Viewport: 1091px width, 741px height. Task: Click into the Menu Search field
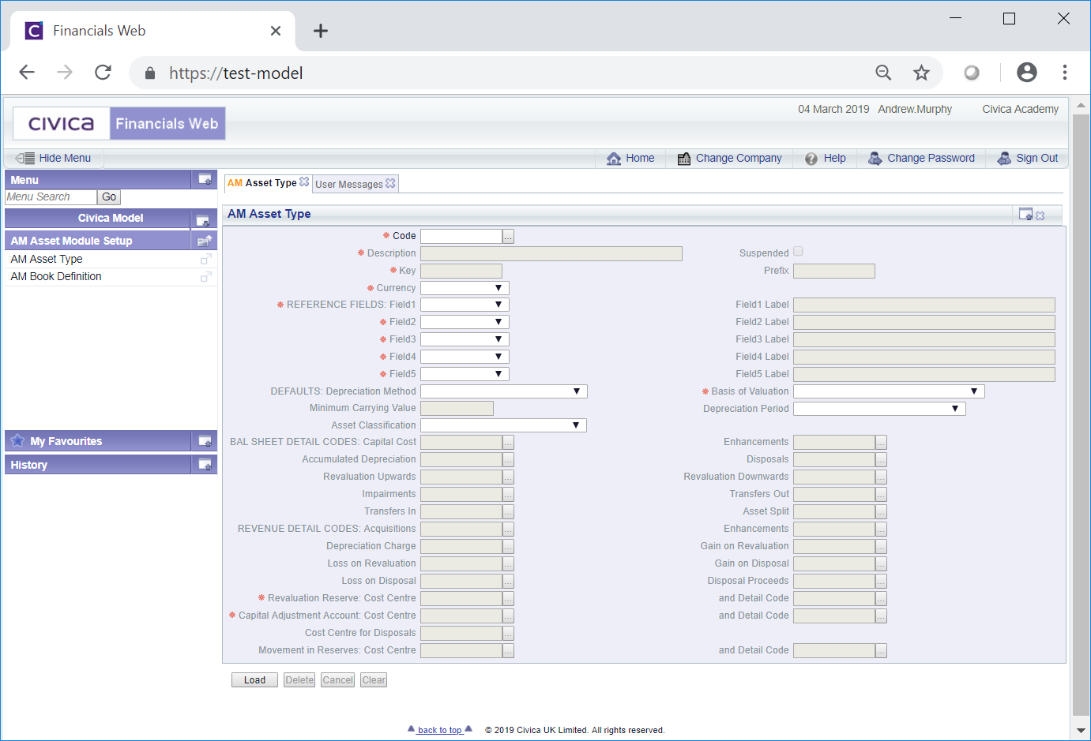click(x=51, y=197)
